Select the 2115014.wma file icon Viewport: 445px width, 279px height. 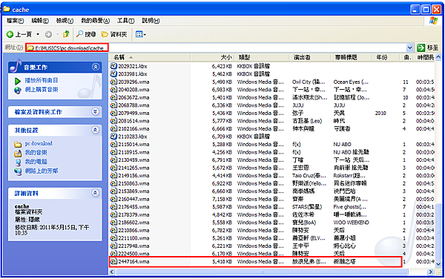pyautogui.click(x=113, y=144)
